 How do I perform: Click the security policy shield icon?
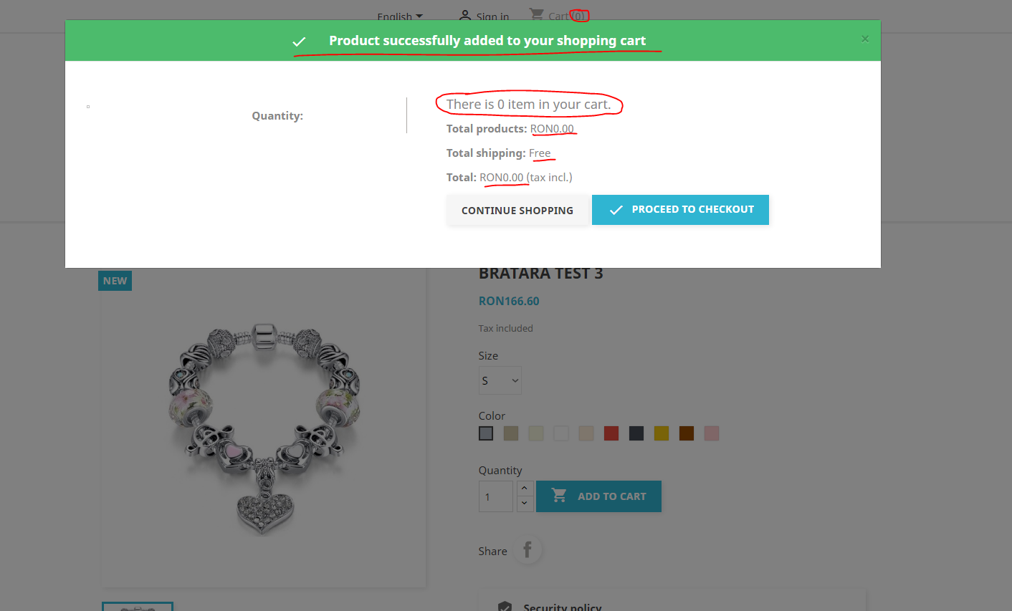point(505,606)
